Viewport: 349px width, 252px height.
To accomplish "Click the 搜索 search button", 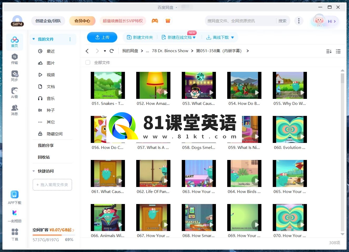I will (282, 21).
